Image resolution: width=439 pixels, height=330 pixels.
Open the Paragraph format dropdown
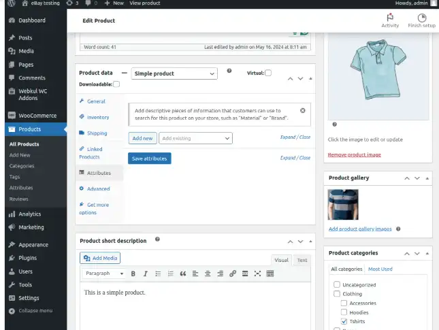[104, 274]
